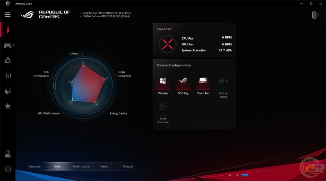Open the gamepad Device sidebar icon
The height and width of the screenshot is (181, 326).
[8, 45]
